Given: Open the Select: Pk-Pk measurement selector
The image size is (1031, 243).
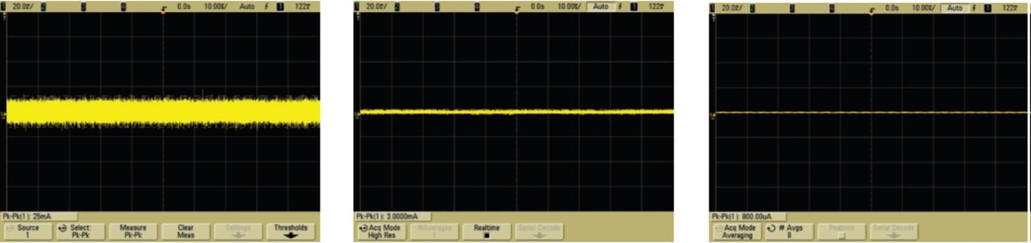Looking at the screenshot, I should tap(81, 231).
